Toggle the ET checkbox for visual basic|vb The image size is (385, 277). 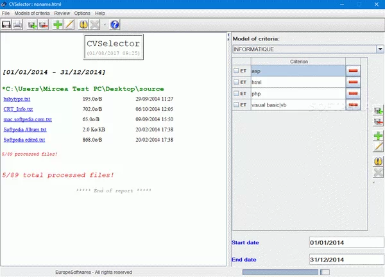click(x=236, y=105)
